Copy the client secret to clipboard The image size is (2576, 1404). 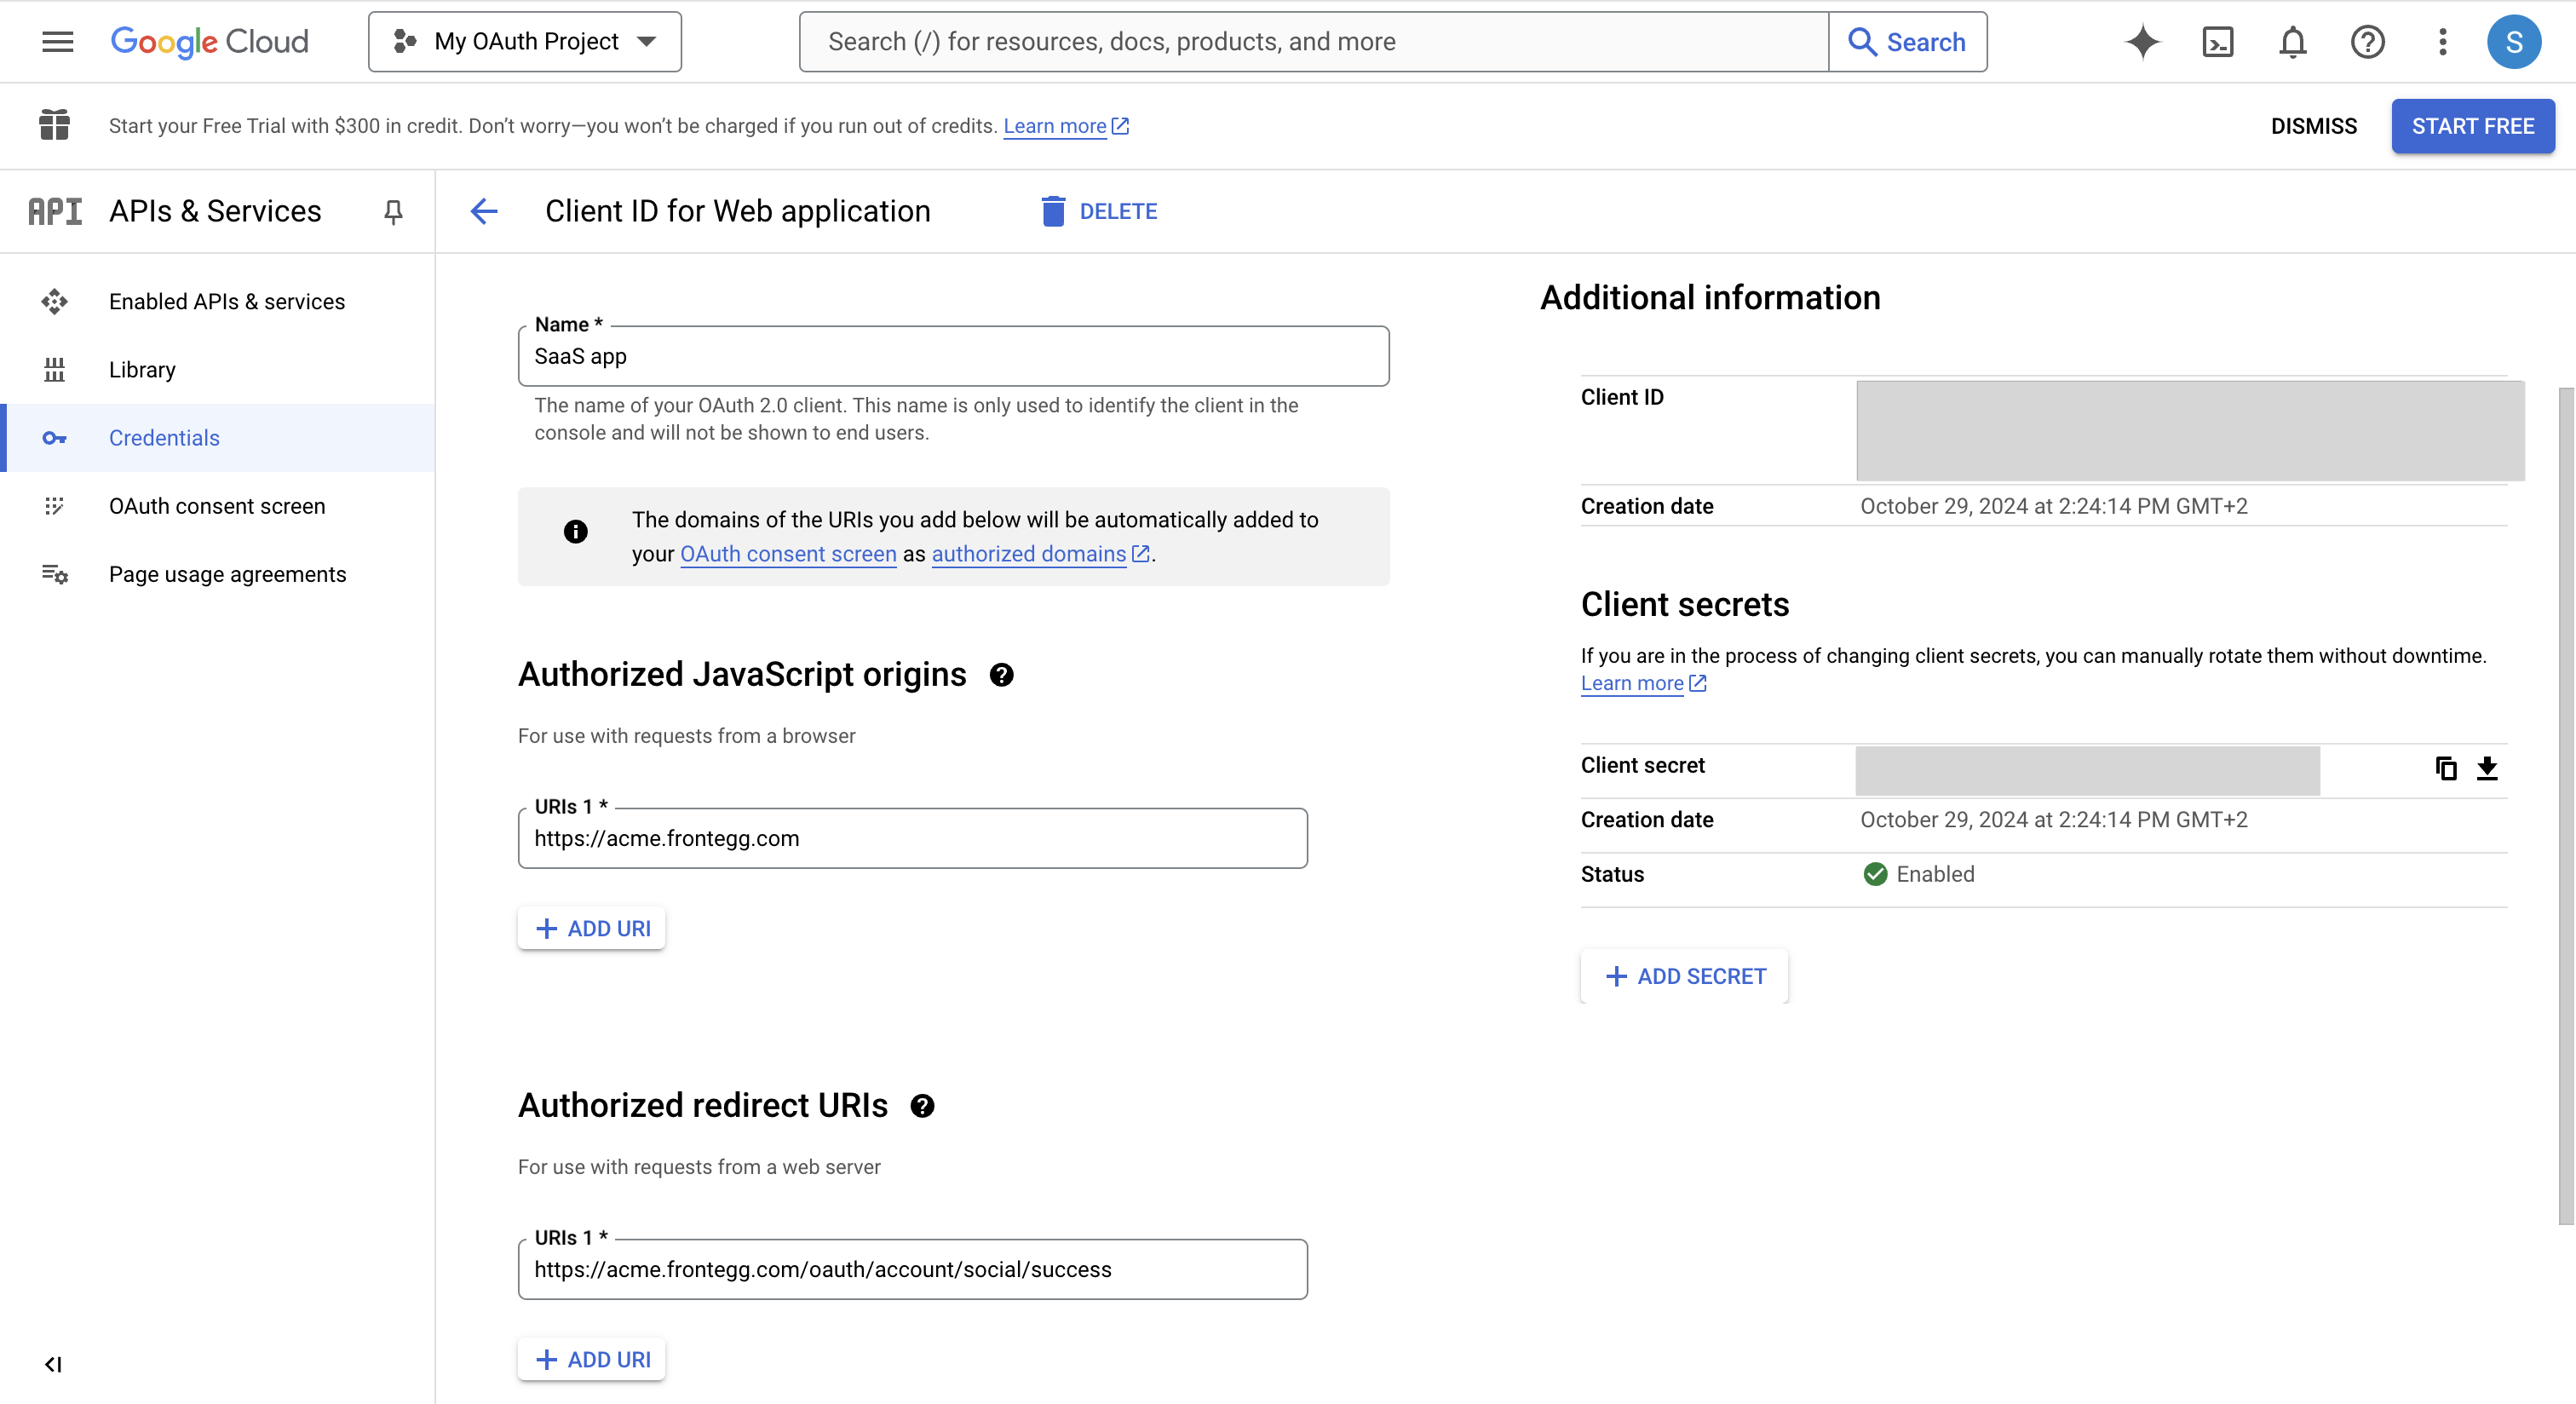tap(2446, 768)
